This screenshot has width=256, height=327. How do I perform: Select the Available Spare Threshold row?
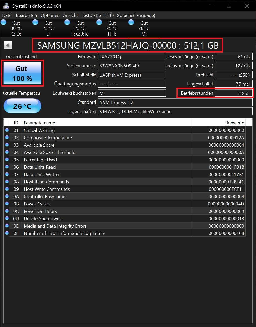(124, 152)
